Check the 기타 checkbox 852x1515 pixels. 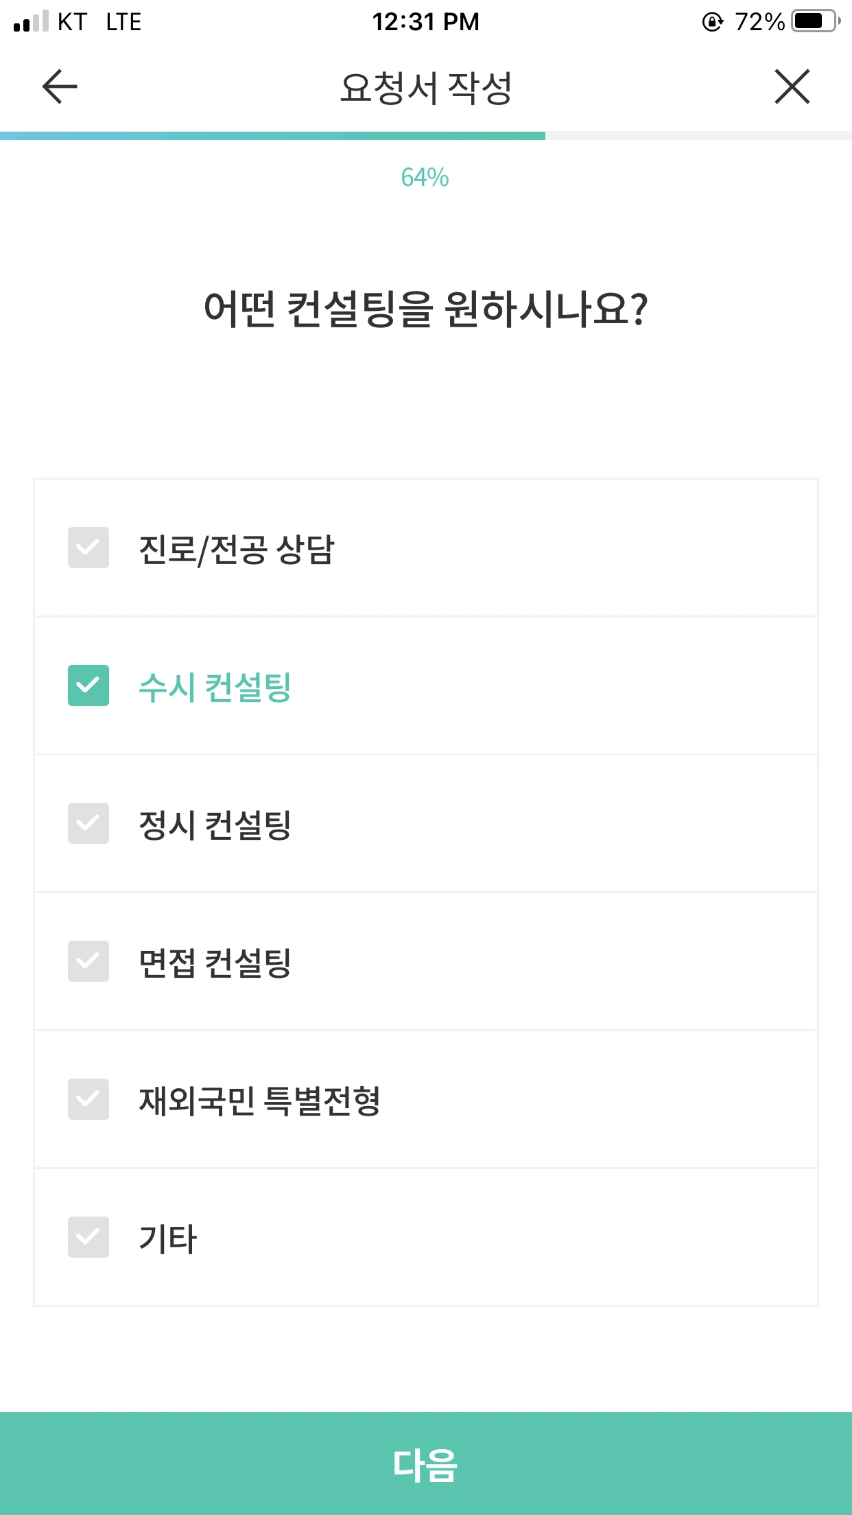pyautogui.click(x=88, y=1237)
